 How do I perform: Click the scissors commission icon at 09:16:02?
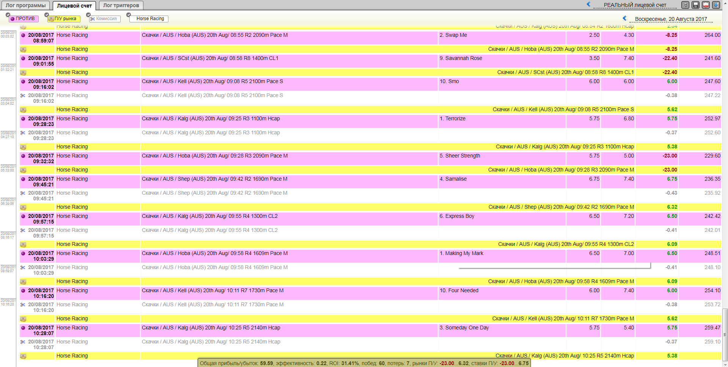pyautogui.click(x=23, y=96)
